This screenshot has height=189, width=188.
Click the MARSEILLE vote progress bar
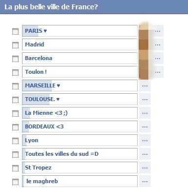[x=80, y=85]
